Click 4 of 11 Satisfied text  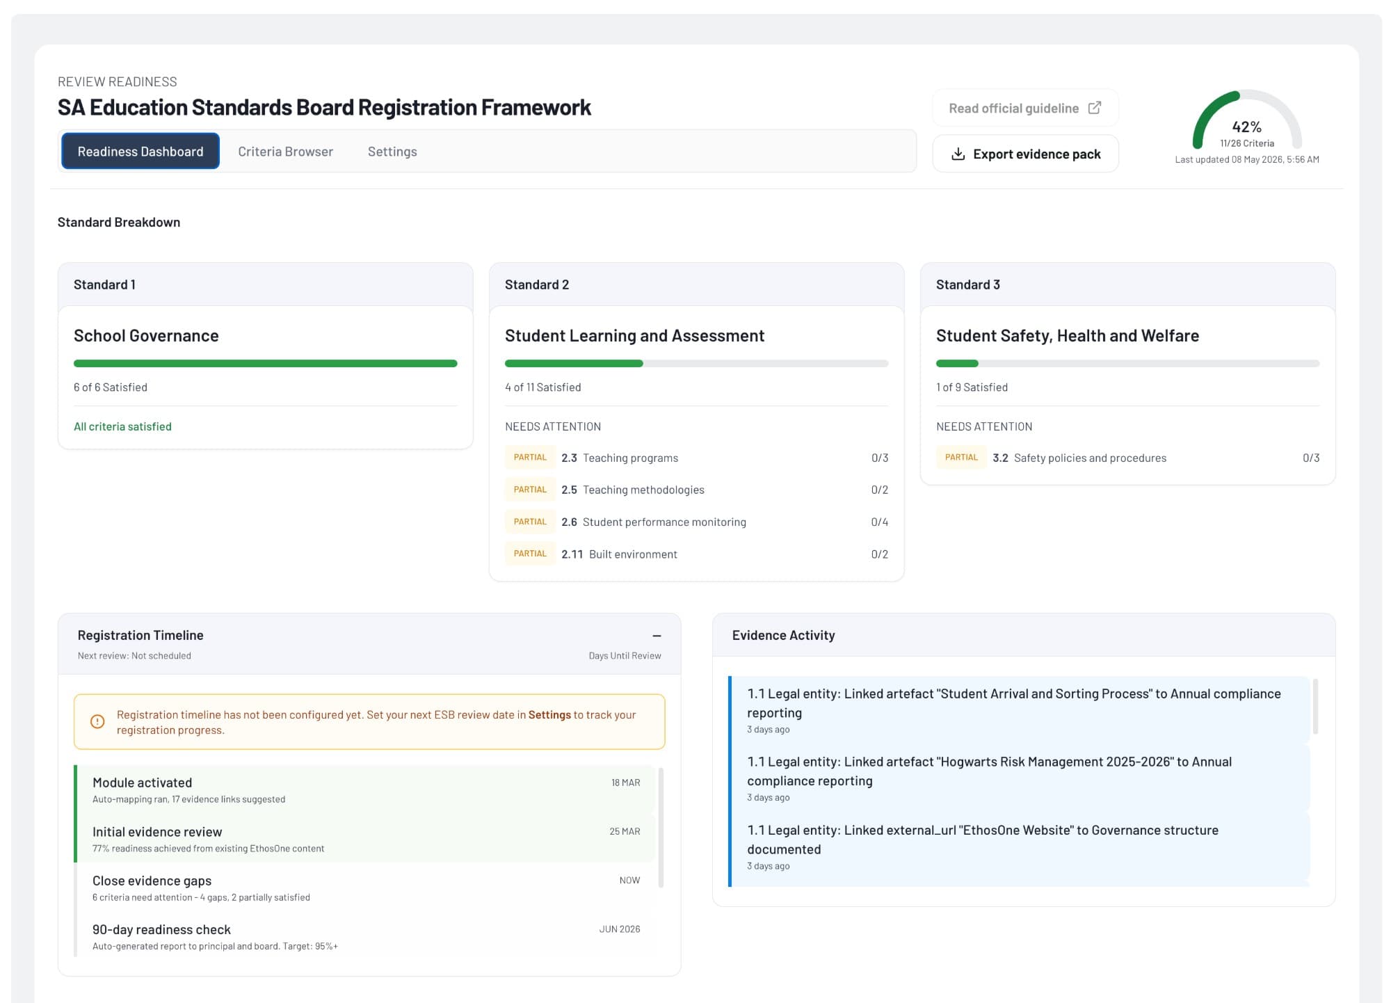tap(542, 387)
